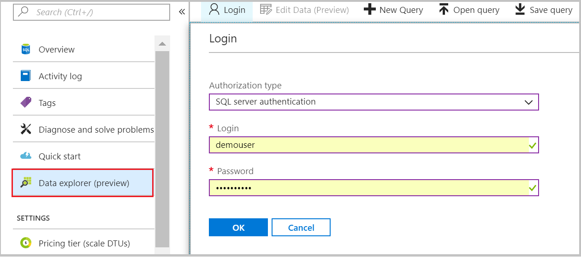Click the Open query upload icon
Viewport: 581px width, 257px height.
pyautogui.click(x=444, y=10)
